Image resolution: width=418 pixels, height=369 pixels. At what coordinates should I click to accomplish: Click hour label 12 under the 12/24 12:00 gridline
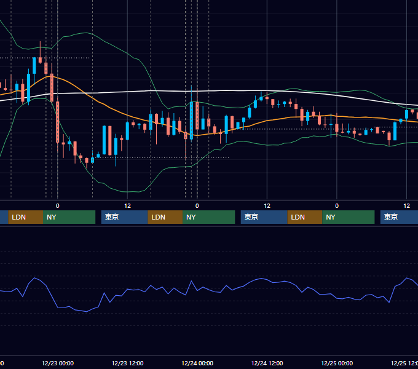pyautogui.click(x=267, y=206)
